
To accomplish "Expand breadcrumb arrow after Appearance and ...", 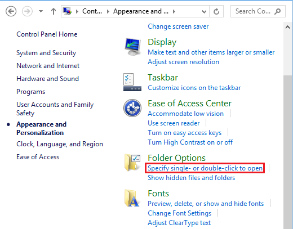I will pyautogui.click(x=174, y=12).
